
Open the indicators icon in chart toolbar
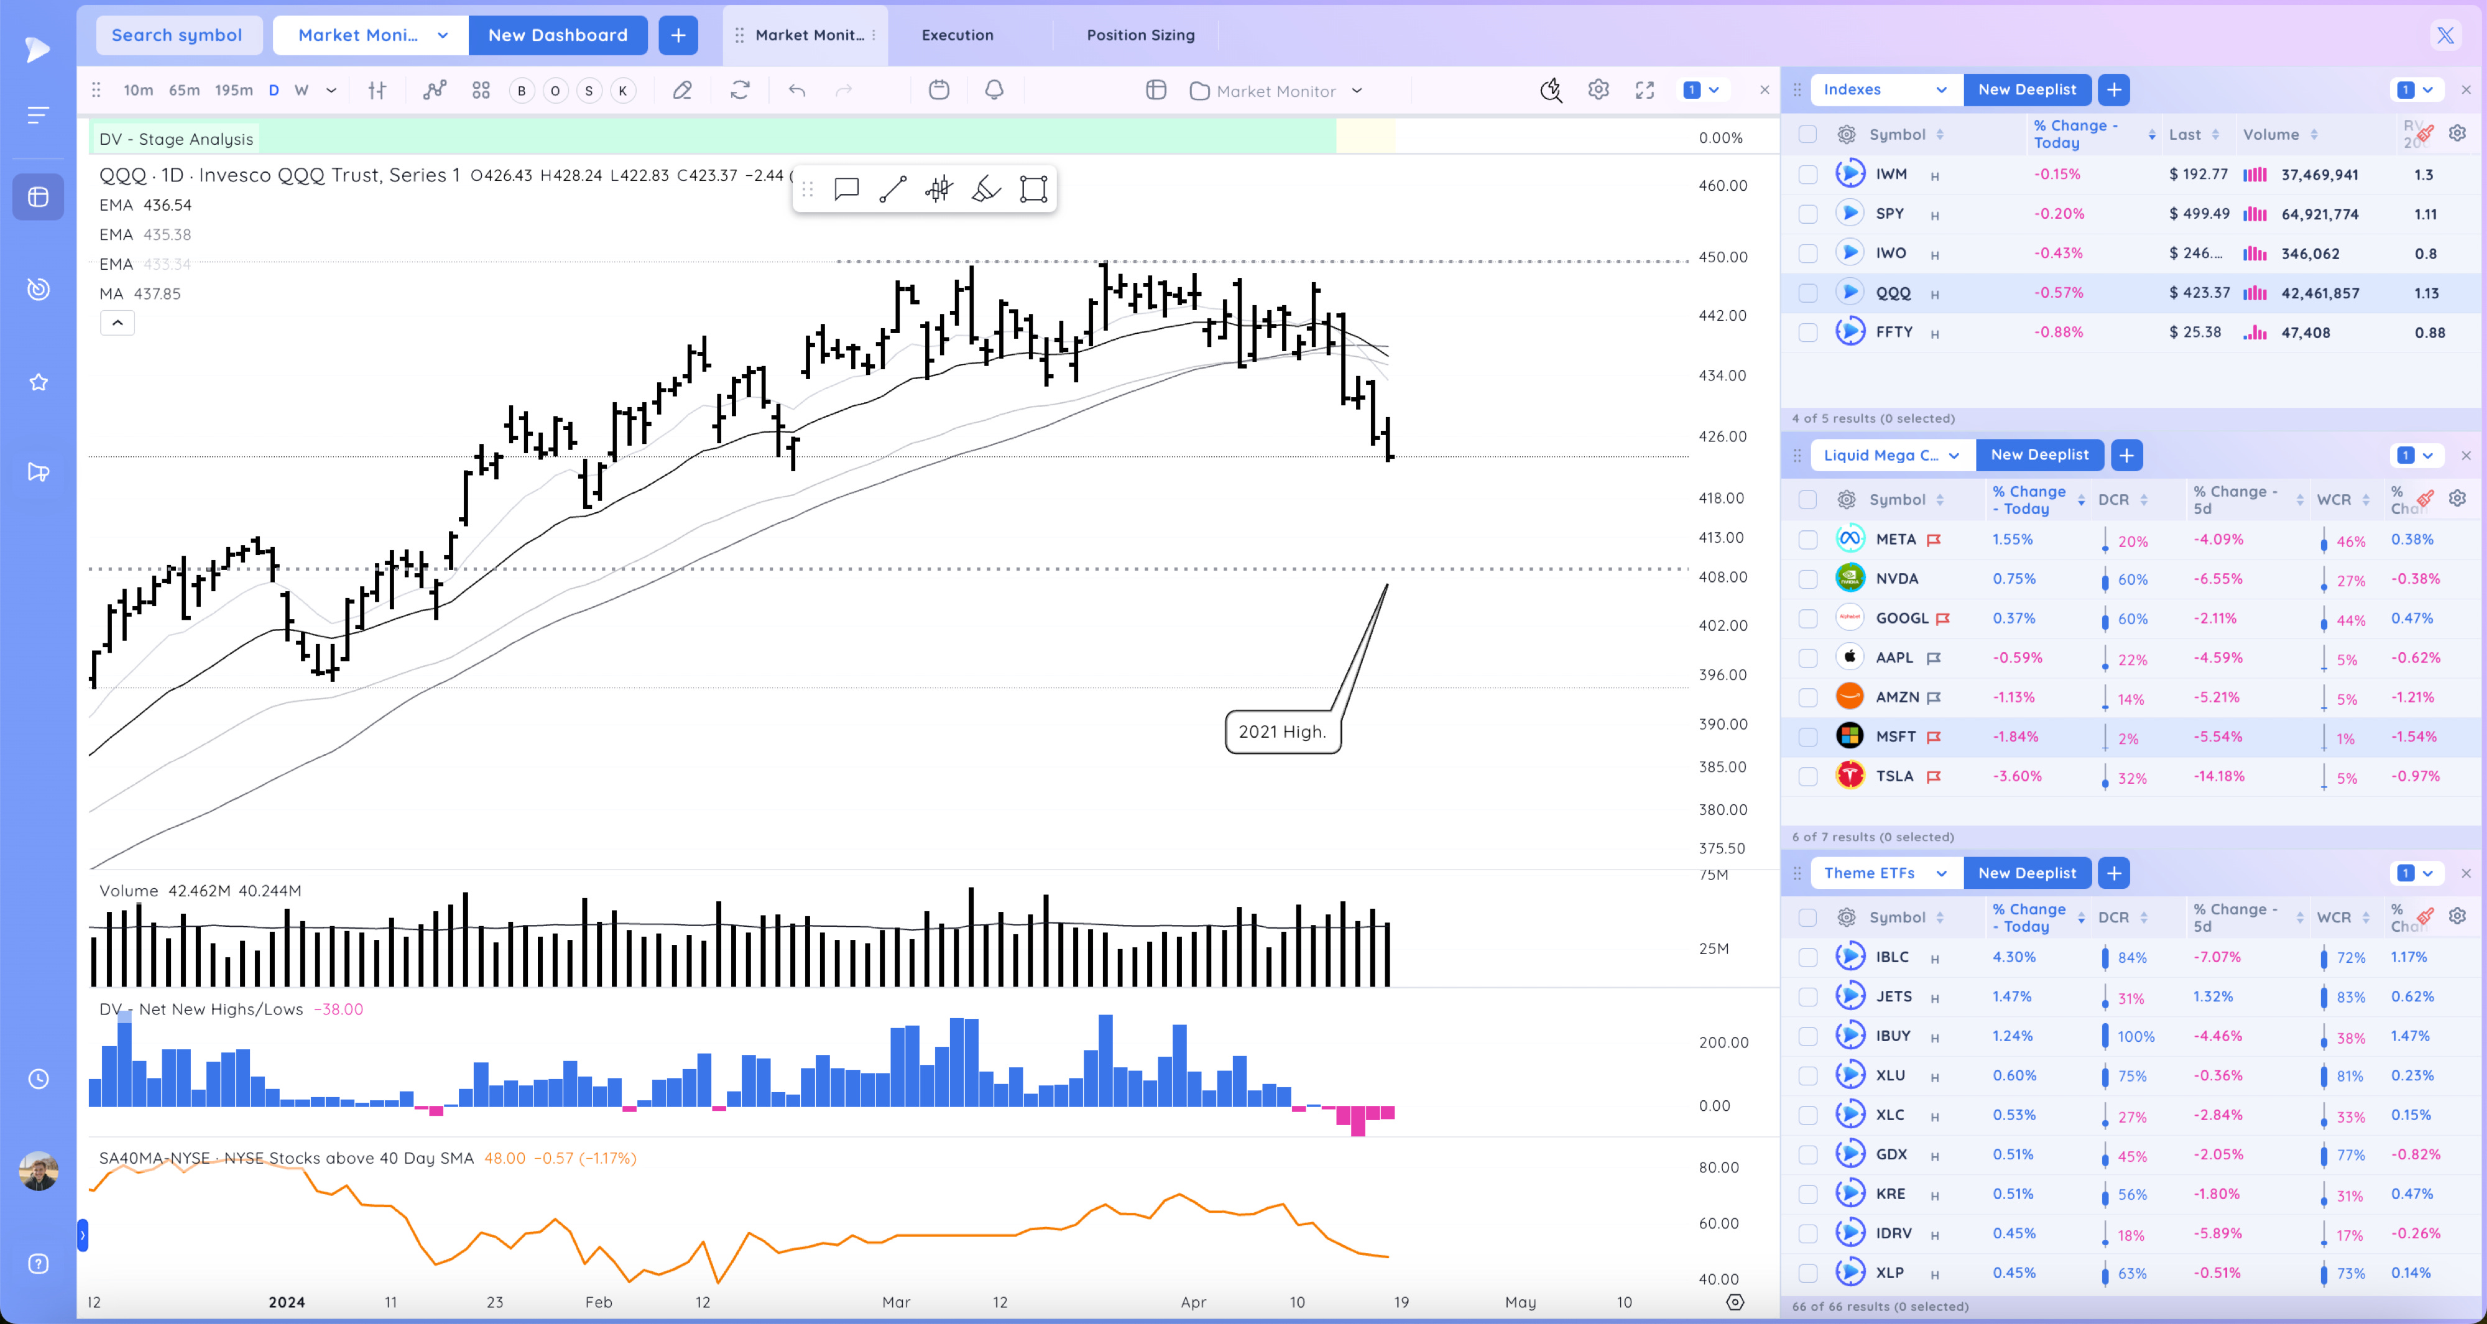pos(435,90)
